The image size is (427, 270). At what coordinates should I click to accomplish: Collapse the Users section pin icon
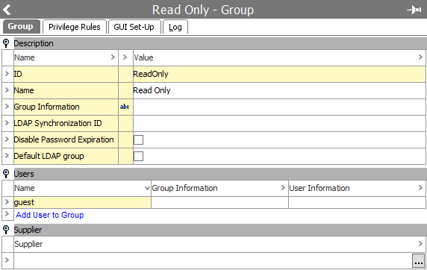[6, 174]
